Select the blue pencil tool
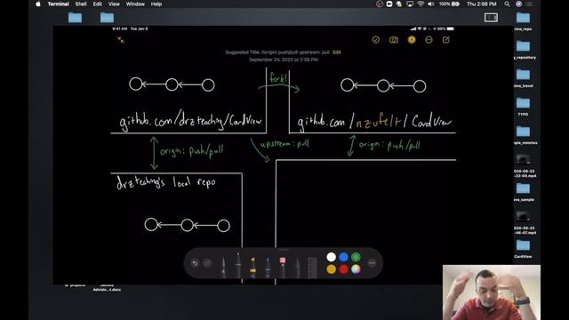The width and height of the screenshot is (569, 320). 268,267
